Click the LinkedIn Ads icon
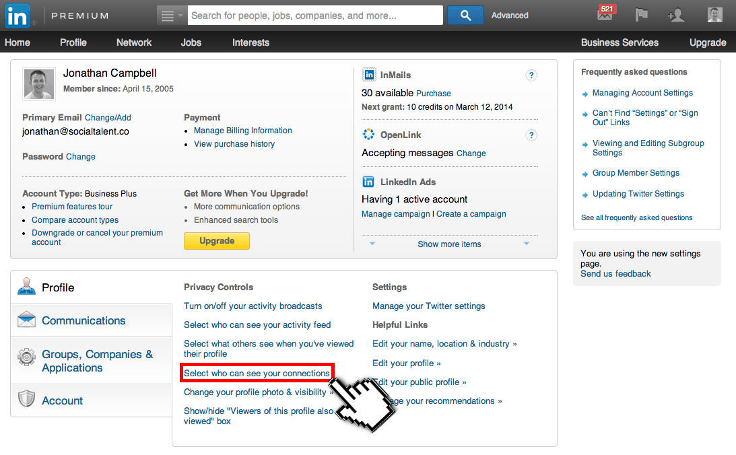The image size is (736, 455). (368, 182)
